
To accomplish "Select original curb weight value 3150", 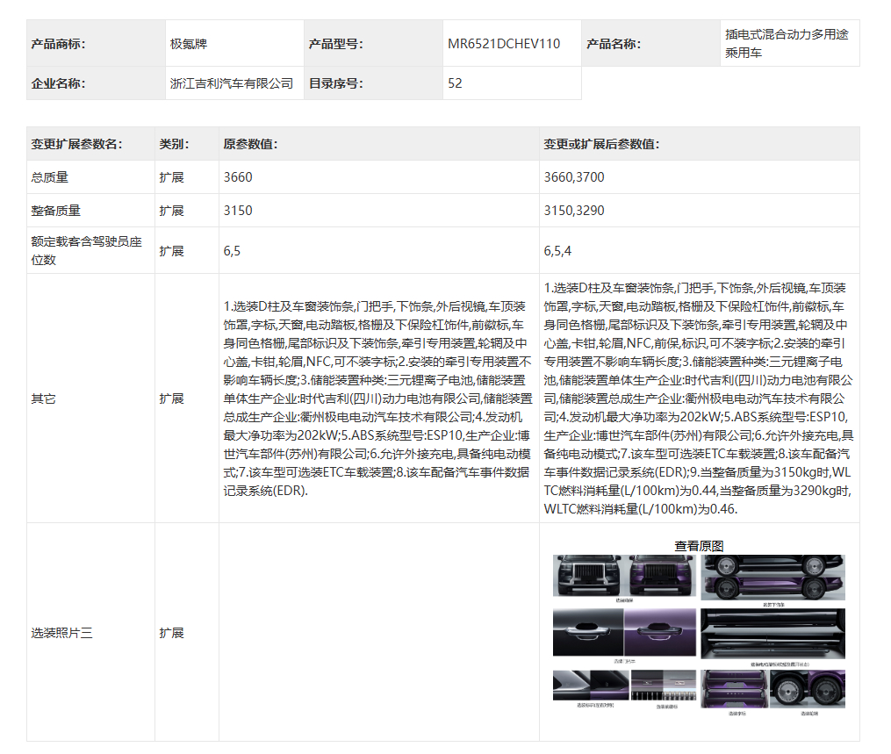I will [238, 211].
